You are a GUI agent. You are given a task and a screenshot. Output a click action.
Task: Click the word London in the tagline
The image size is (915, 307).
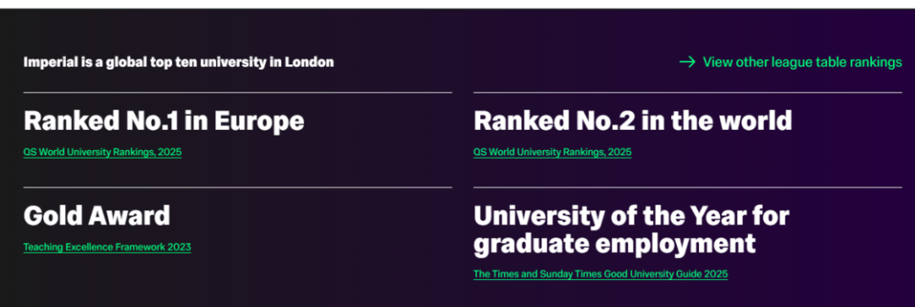click(x=309, y=62)
